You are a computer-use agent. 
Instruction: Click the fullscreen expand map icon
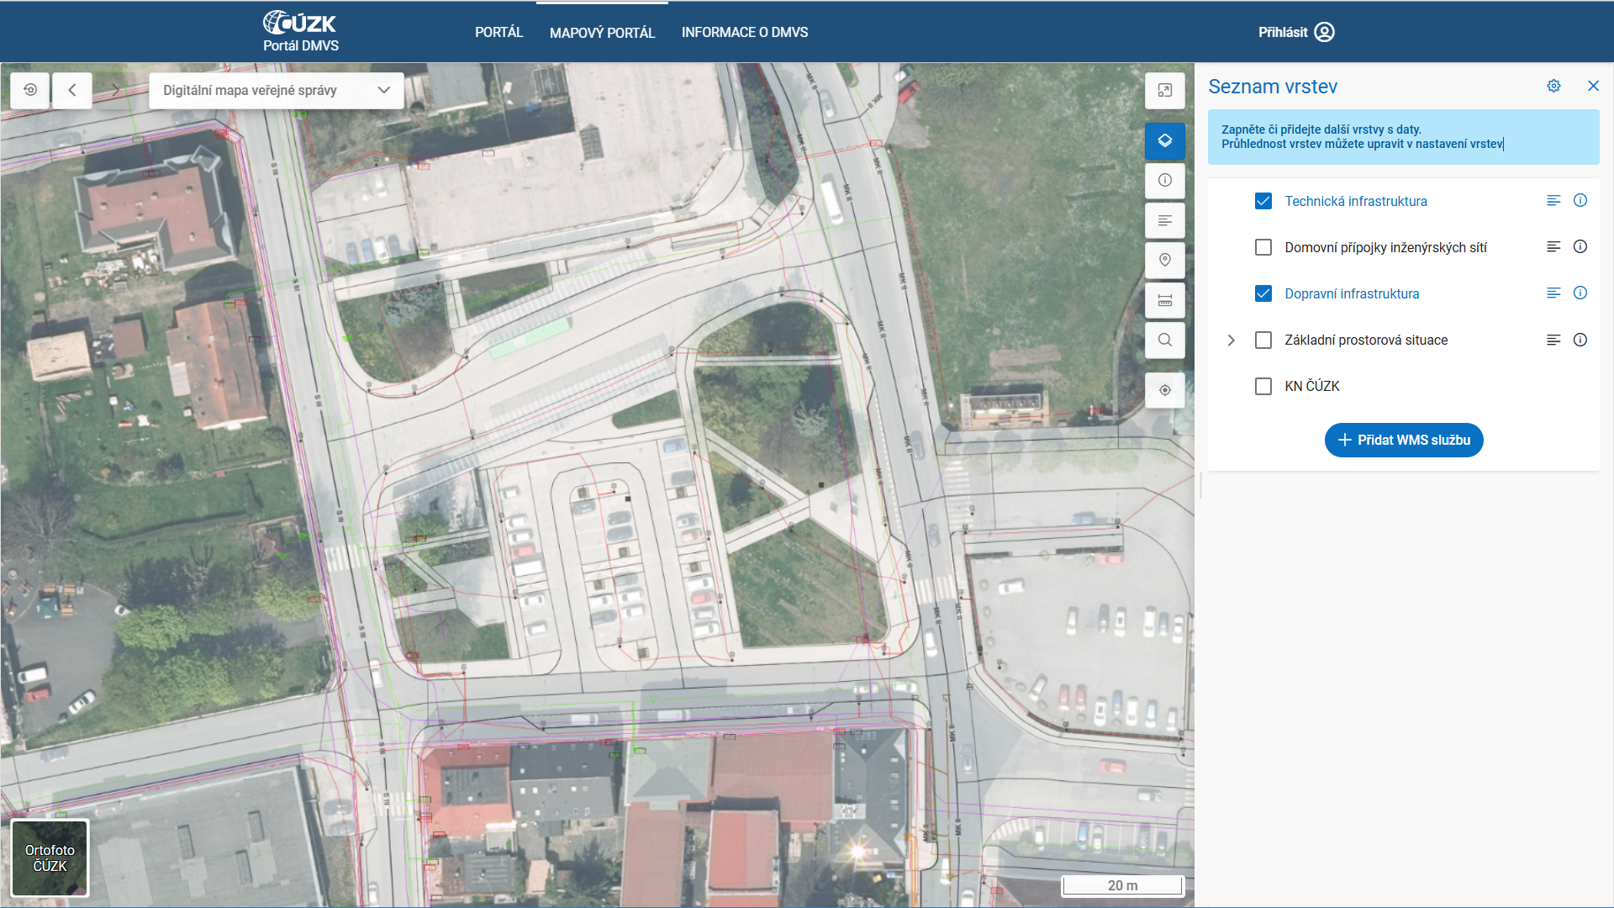point(1164,90)
